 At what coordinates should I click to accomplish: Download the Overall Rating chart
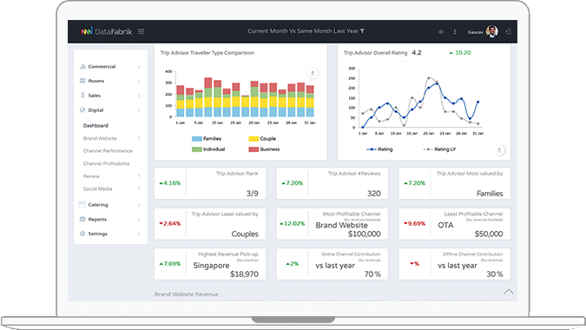coord(499,150)
